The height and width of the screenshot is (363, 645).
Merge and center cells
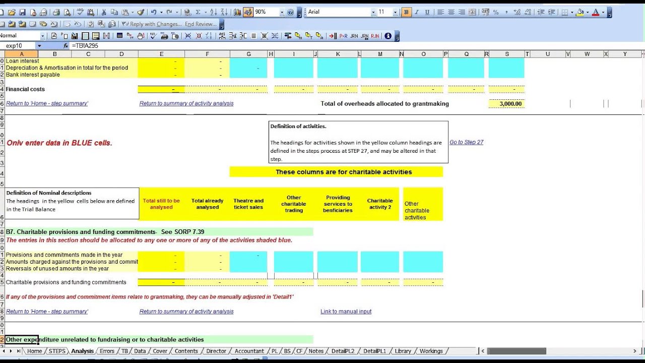pyautogui.click(x=472, y=12)
